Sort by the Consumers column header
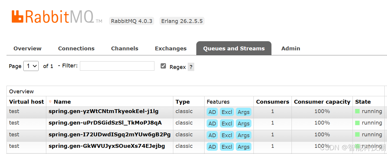Screen dimensions: 387x154 [x=273, y=102]
